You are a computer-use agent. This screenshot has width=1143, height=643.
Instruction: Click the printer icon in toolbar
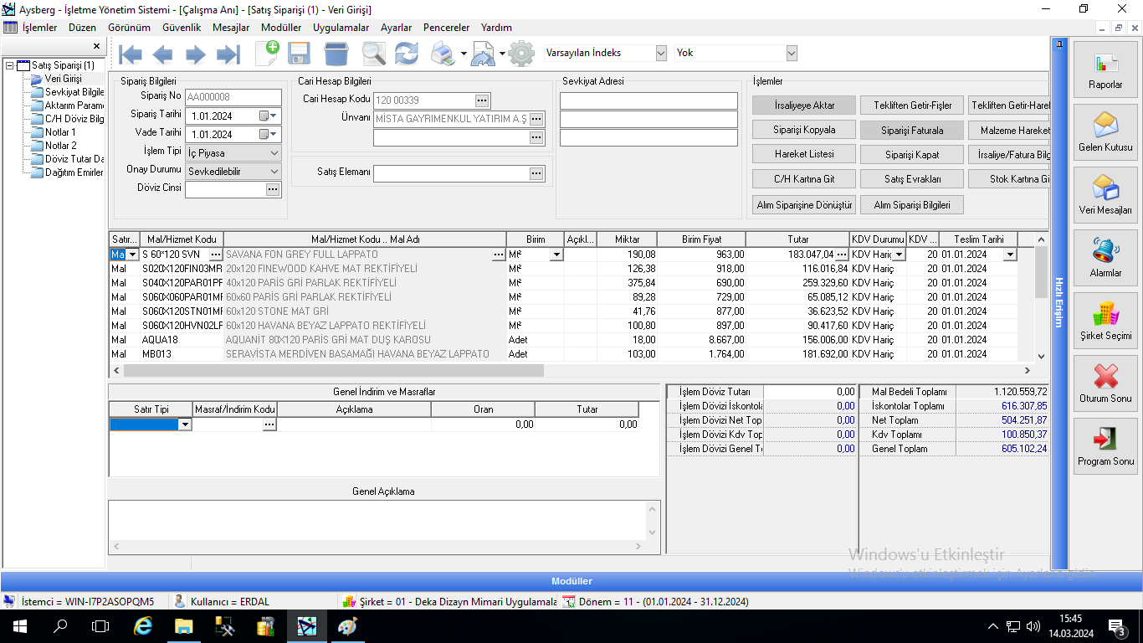coord(442,54)
